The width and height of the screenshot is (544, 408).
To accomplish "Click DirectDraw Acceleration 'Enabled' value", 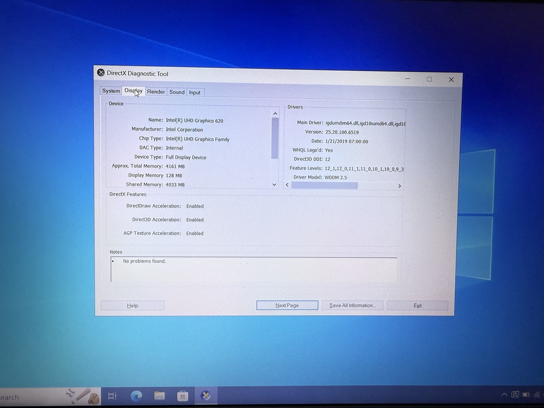I will tap(195, 206).
